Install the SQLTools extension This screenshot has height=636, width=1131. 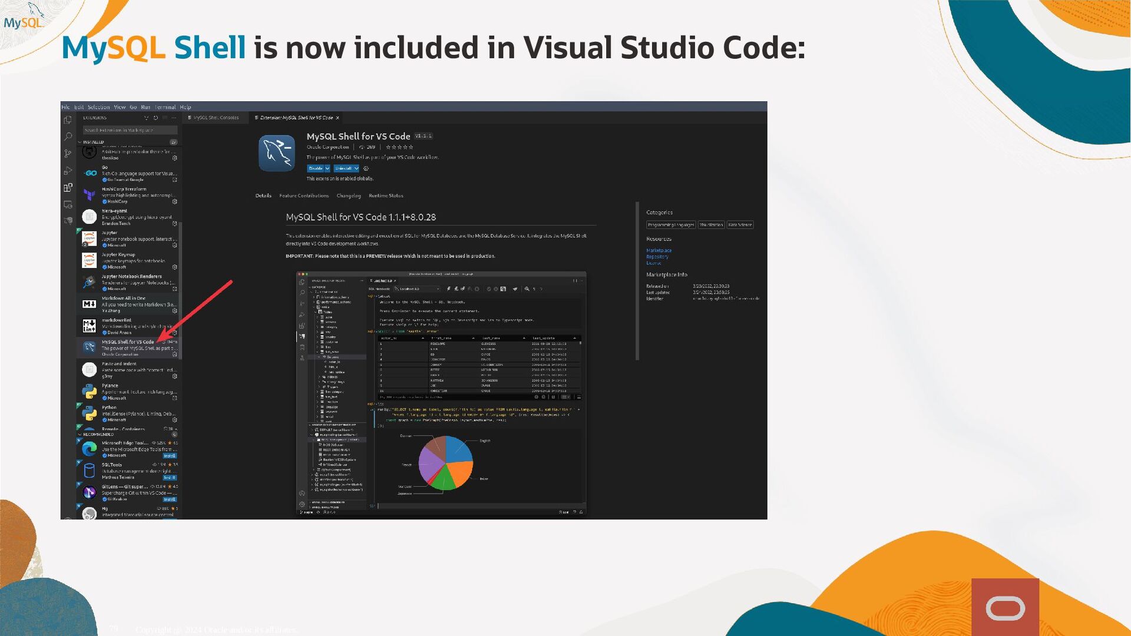pyautogui.click(x=170, y=478)
